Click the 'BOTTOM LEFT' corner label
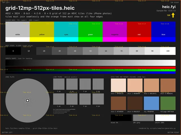The image size is (181, 135). coord(7,132)
